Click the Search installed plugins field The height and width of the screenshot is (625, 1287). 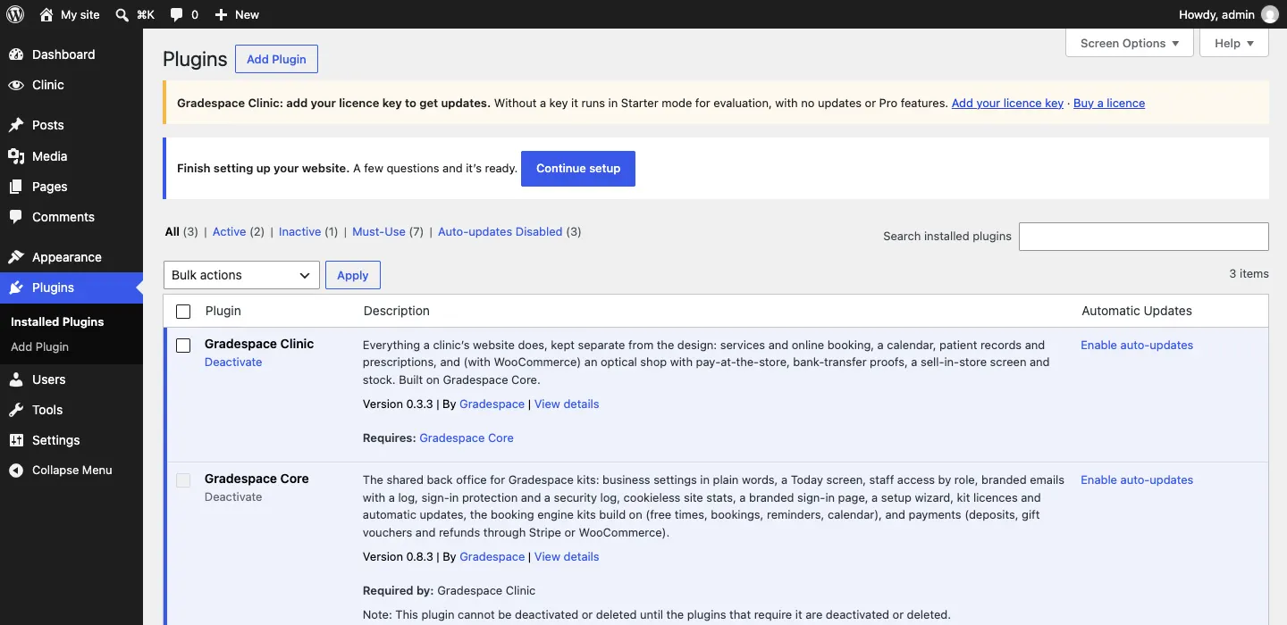coord(1144,236)
